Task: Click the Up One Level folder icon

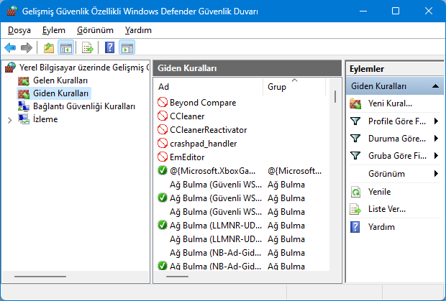Action: (49, 47)
